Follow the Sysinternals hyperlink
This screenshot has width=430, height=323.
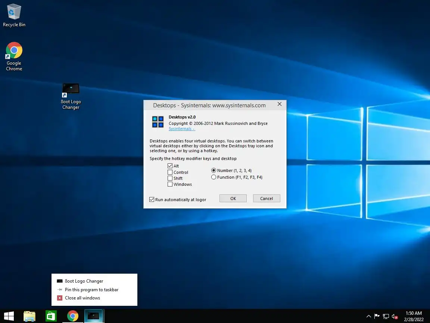[x=181, y=129]
